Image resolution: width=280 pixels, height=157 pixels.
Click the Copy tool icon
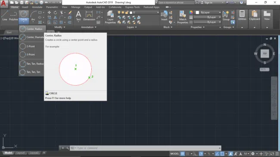click(49, 18)
